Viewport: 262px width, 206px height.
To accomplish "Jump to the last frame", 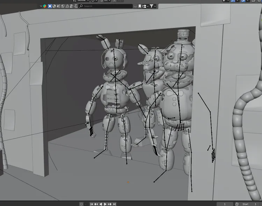I will click(x=114, y=204).
